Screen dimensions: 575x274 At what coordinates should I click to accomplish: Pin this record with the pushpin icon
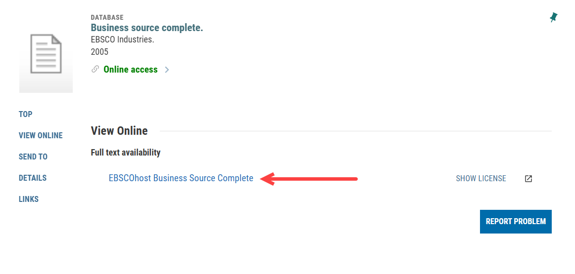click(554, 18)
